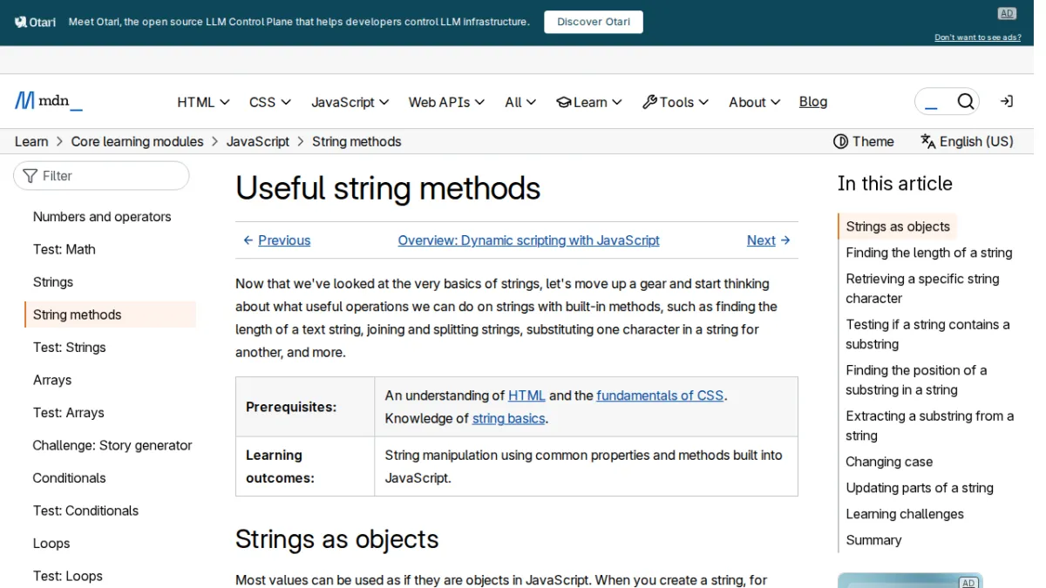
Task: Open Arrays in the sidebar
Action: [110, 380]
